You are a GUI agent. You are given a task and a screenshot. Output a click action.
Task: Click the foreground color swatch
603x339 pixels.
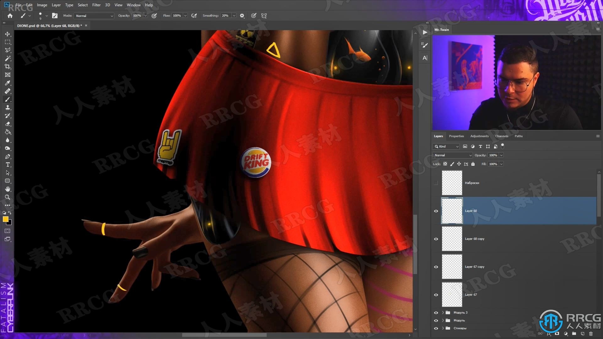(6, 219)
